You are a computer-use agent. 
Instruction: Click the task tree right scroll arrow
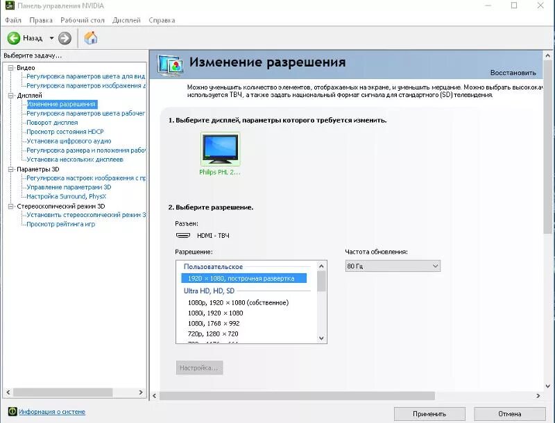point(141,392)
